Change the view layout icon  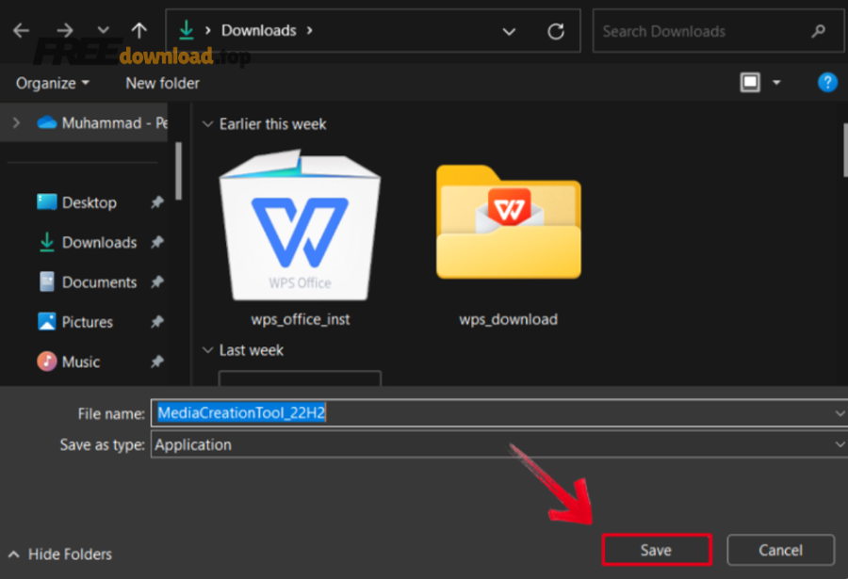coord(750,83)
